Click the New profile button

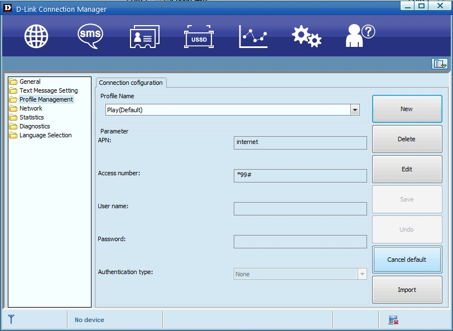pyautogui.click(x=407, y=109)
